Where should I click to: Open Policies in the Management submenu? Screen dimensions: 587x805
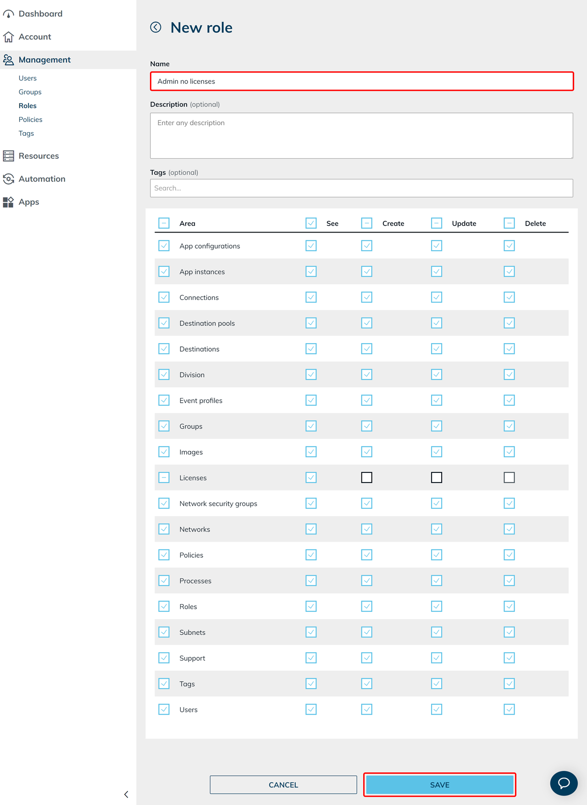30,119
